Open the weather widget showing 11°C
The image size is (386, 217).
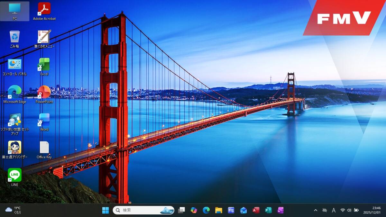point(14,210)
